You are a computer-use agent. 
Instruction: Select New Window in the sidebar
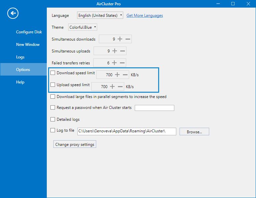pyautogui.click(x=28, y=45)
